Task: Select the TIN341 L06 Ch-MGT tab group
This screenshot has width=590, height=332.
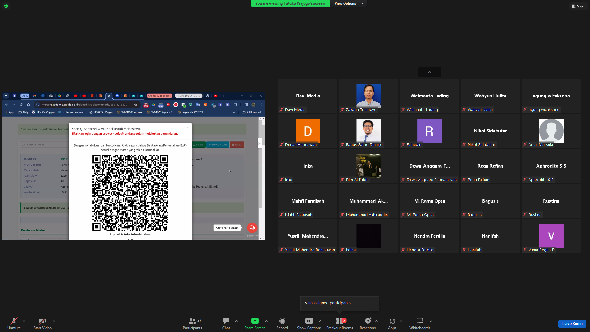Action: (188, 96)
